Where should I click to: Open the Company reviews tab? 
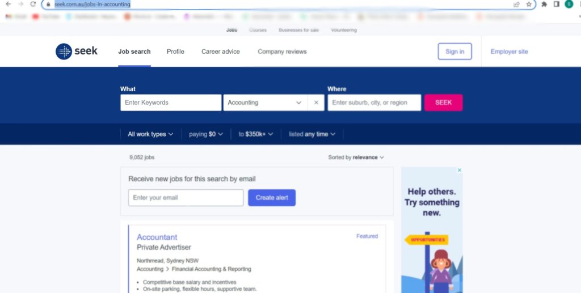coord(283,52)
